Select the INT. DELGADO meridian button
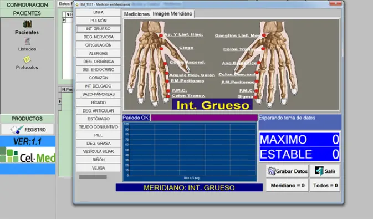The height and width of the screenshot is (219, 373). point(98,86)
